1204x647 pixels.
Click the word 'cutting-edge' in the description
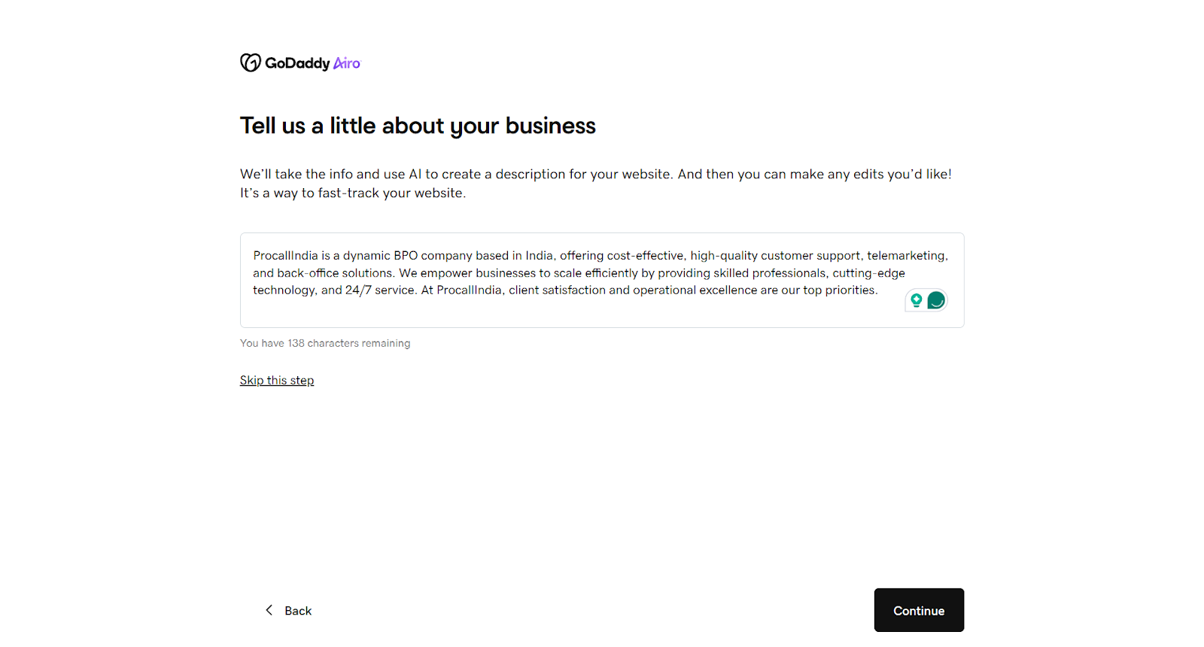pos(868,273)
